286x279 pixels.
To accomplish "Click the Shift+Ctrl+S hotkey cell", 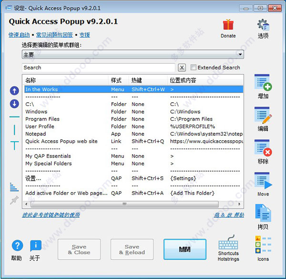I will [148, 178].
